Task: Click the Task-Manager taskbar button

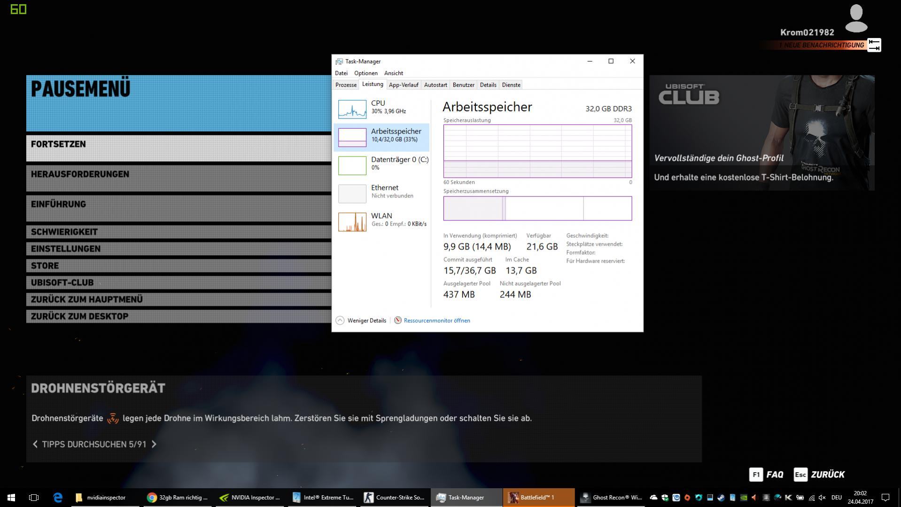Action: pos(466,497)
